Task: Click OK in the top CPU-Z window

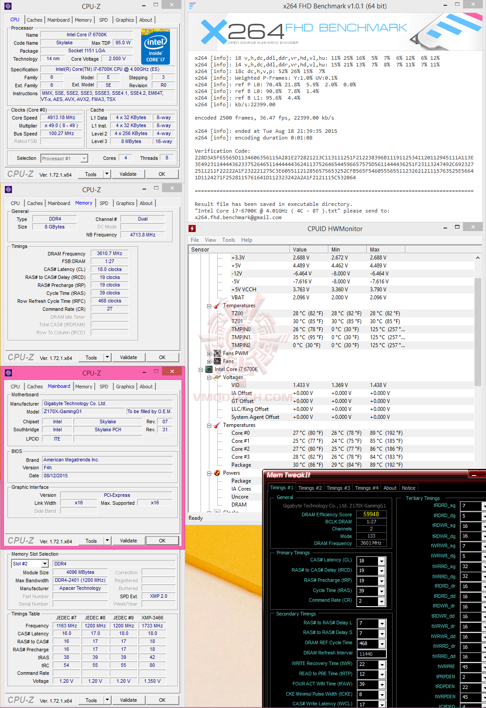Action: (162, 174)
